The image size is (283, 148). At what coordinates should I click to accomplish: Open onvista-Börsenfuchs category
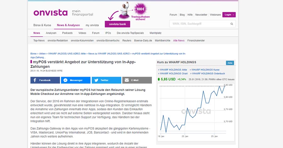coord(108,41)
